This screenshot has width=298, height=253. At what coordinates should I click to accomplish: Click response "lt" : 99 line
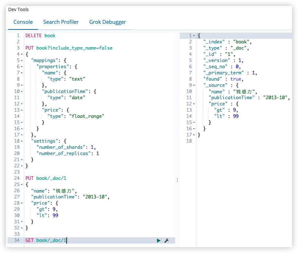(226, 116)
